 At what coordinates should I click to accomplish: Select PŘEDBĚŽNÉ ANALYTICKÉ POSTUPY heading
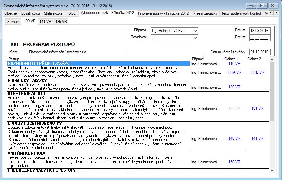[41, 170]
